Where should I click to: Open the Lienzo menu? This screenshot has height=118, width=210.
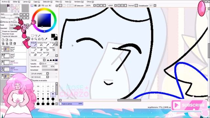tap(27, 2)
